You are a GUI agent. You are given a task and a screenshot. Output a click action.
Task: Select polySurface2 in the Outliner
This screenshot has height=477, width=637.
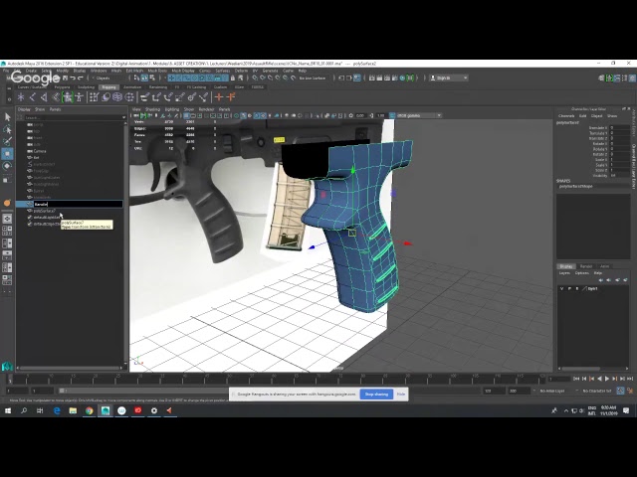[x=44, y=211]
